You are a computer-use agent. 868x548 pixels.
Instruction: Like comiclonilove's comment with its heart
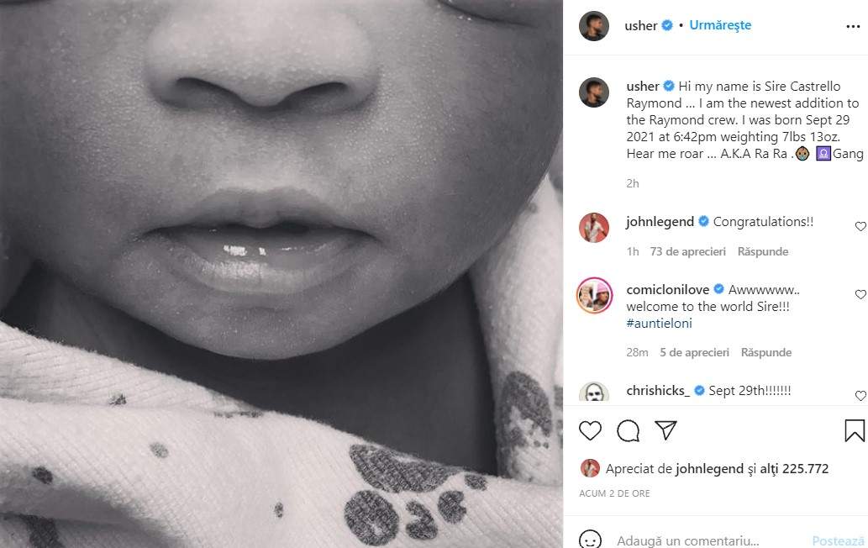[x=860, y=294]
